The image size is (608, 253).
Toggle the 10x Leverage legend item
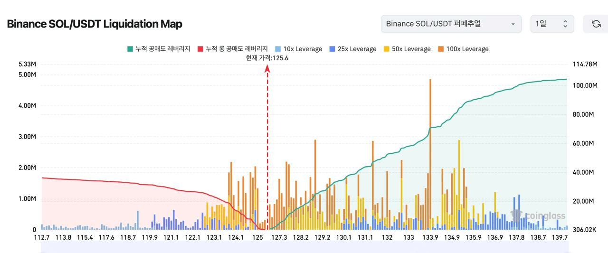coord(298,49)
